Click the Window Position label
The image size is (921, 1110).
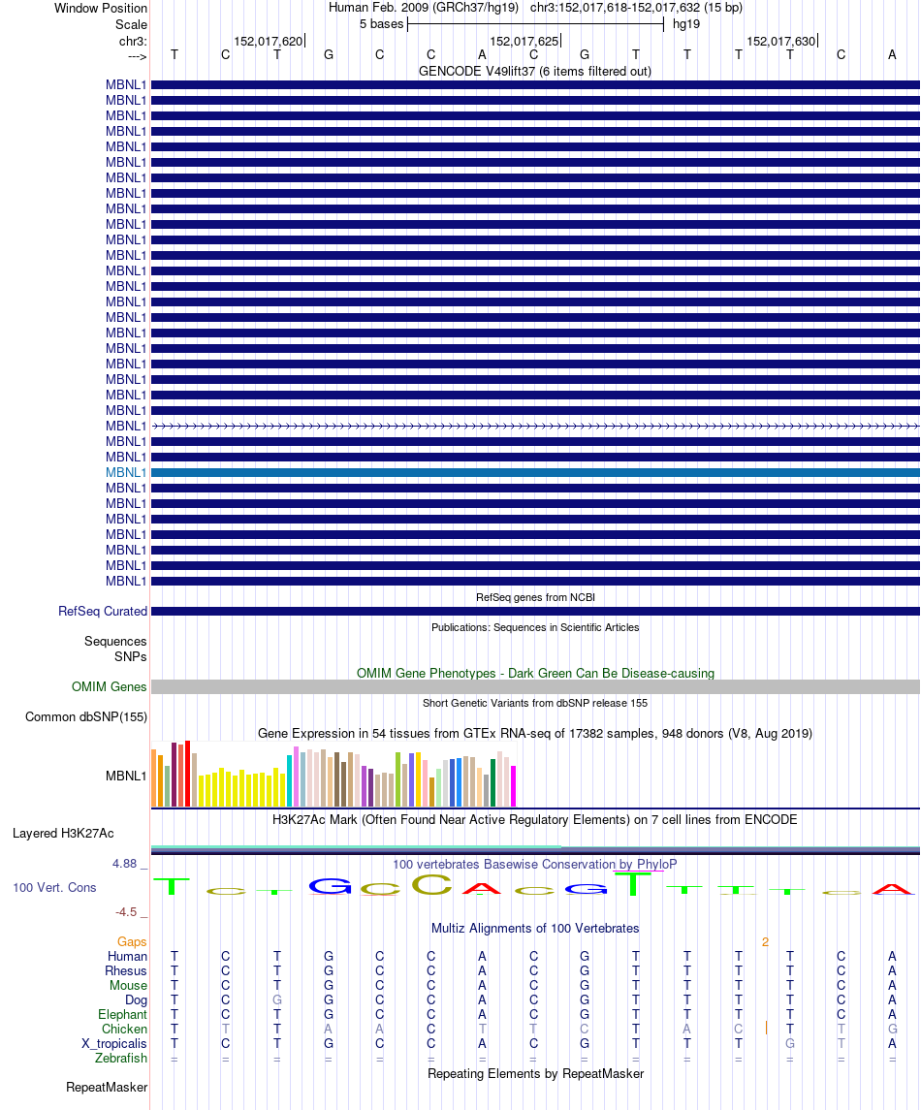click(101, 8)
